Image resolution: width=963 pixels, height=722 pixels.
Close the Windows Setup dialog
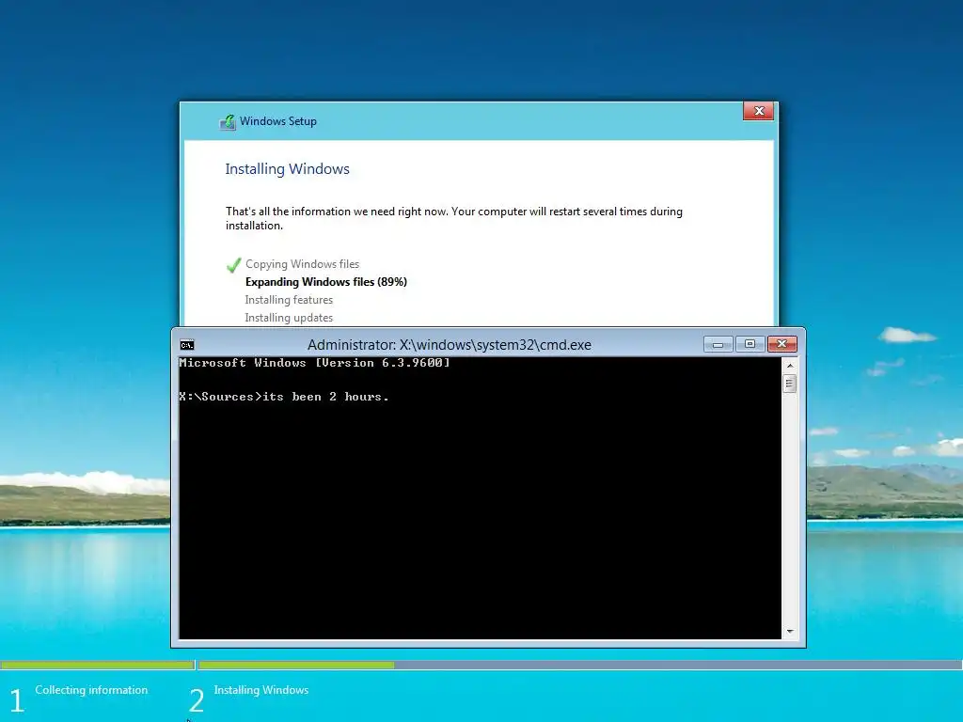759,111
